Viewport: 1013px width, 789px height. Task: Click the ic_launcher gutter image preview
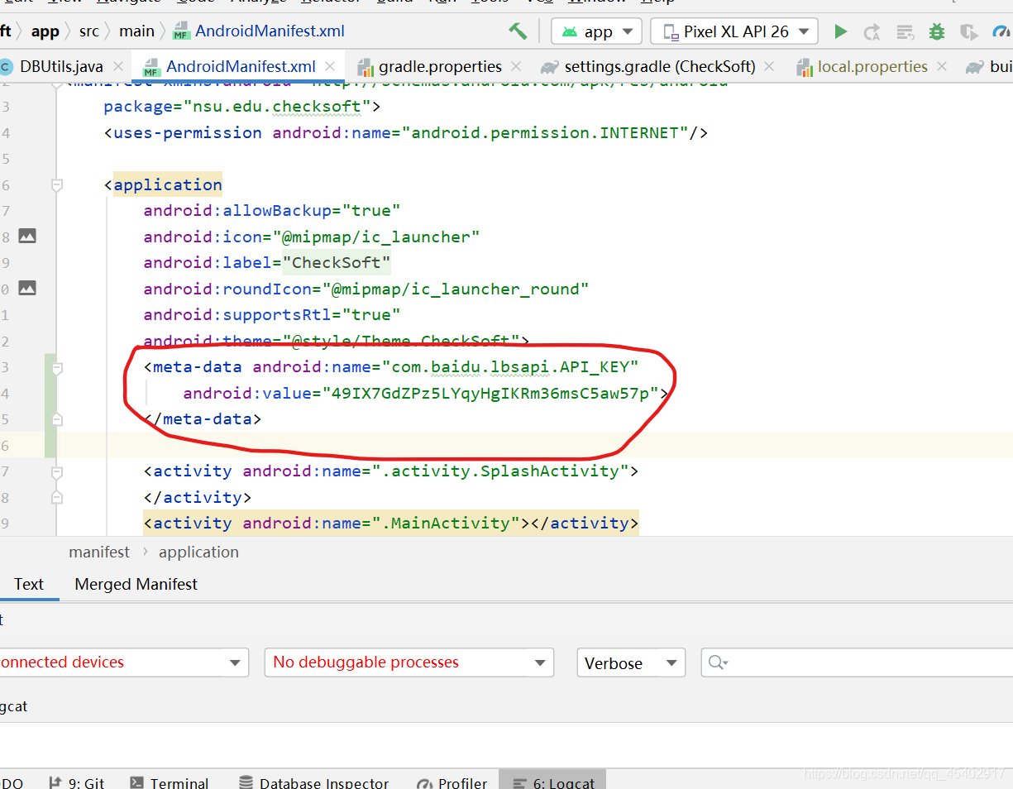coord(27,237)
